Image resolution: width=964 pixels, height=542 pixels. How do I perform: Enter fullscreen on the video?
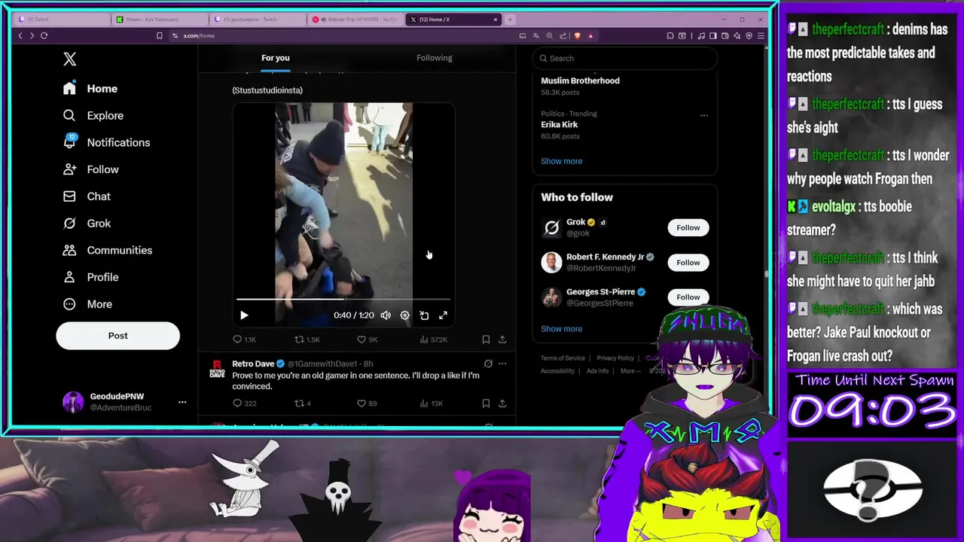[x=443, y=315]
